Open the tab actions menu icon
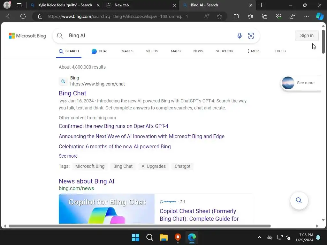This screenshot has width=327, height=245. [x=19, y=5]
